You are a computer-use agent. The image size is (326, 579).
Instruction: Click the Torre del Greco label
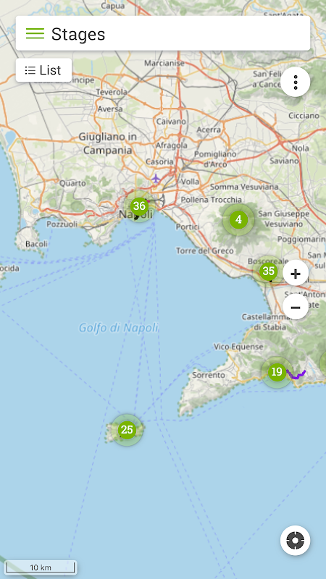coord(205,251)
